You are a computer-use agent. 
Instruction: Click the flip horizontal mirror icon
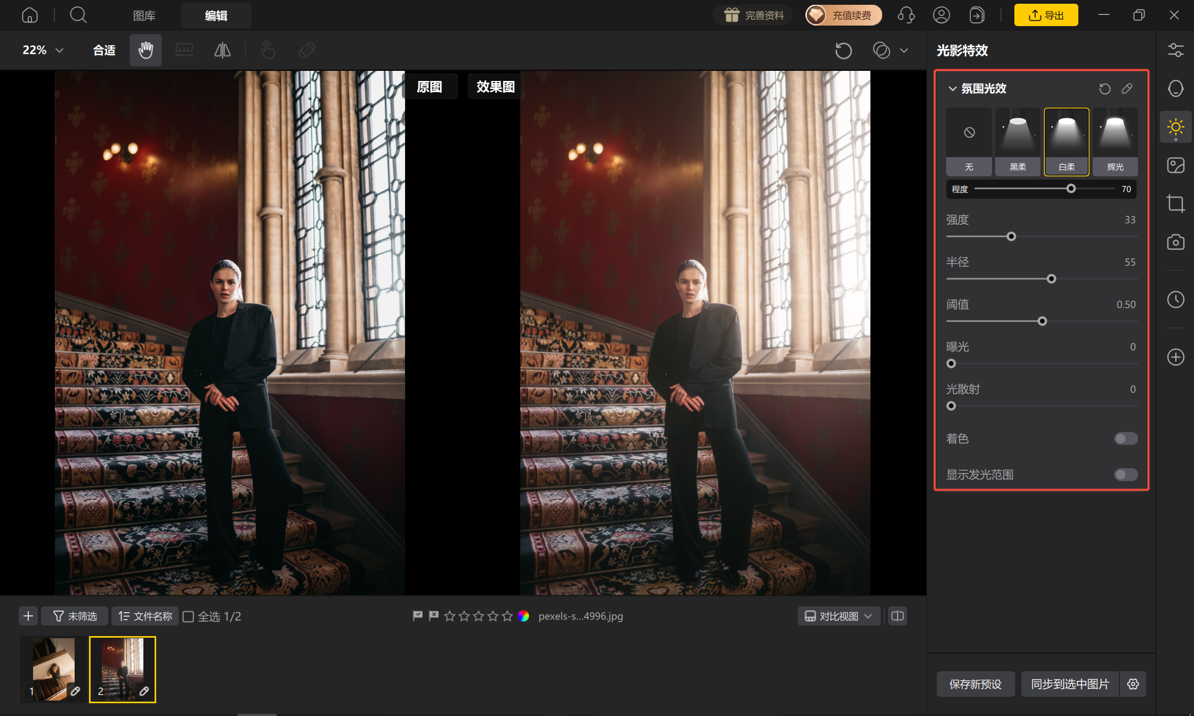point(222,50)
